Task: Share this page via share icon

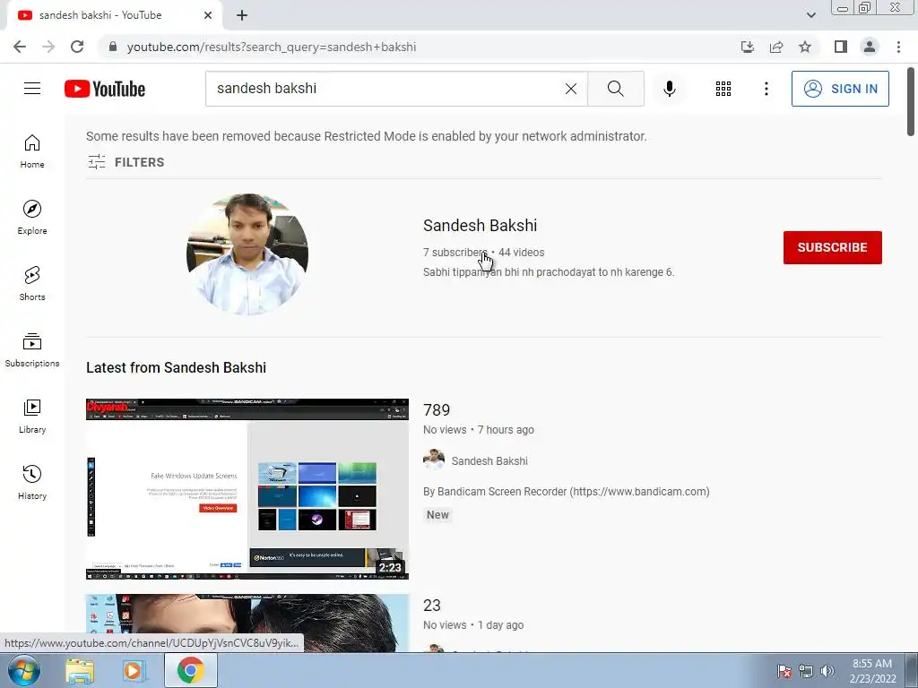Action: tap(776, 47)
